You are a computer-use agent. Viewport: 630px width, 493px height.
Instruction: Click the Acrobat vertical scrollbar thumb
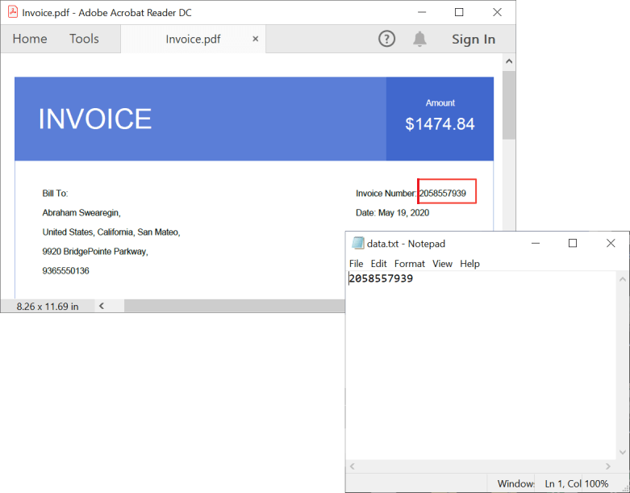[509, 105]
